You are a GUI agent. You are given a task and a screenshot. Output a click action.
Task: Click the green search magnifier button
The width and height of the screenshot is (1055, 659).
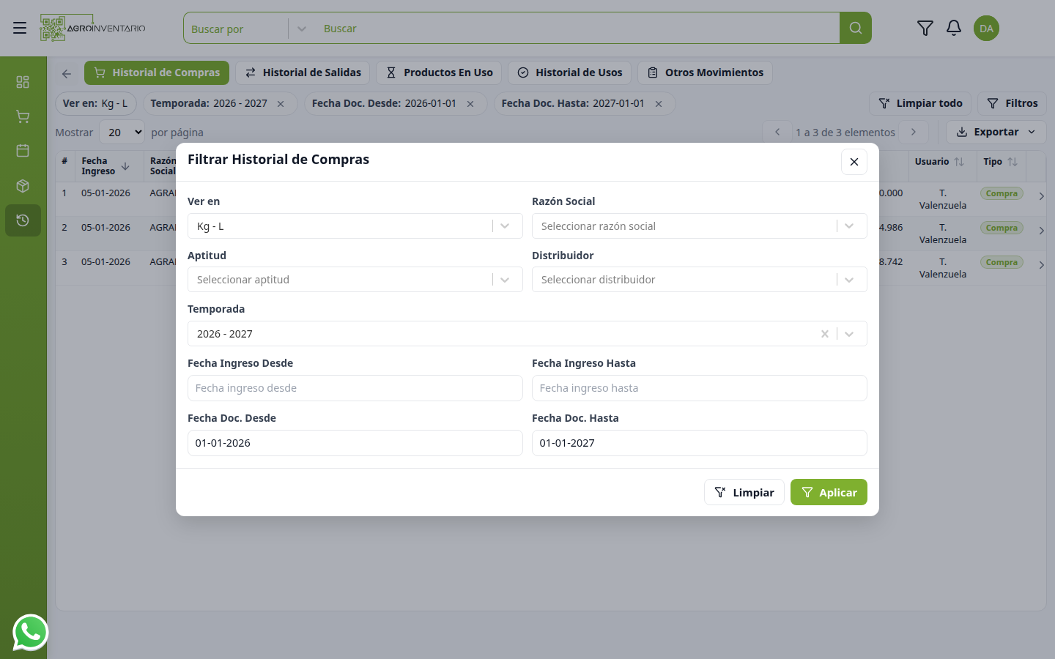point(856,28)
